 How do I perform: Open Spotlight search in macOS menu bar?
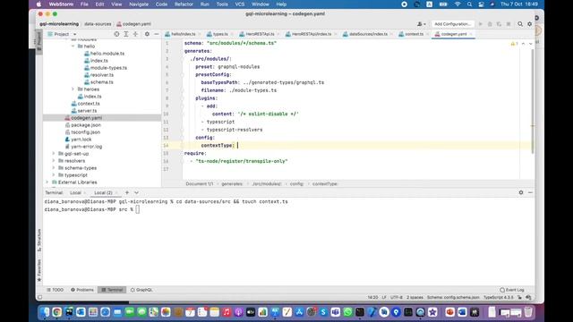(x=469, y=4)
